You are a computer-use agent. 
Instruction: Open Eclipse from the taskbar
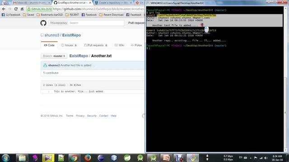101,158
